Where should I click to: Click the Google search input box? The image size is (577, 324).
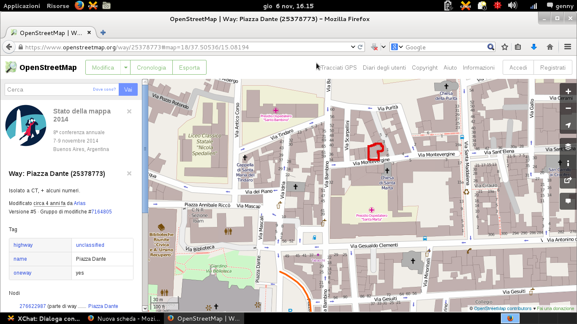pos(445,47)
